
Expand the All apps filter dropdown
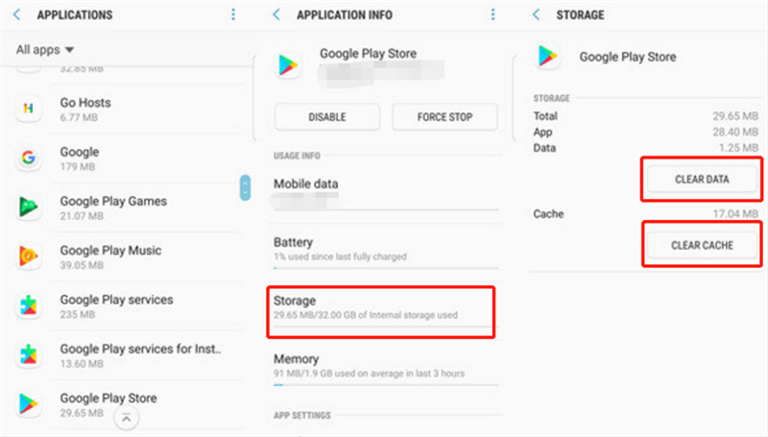coord(46,50)
